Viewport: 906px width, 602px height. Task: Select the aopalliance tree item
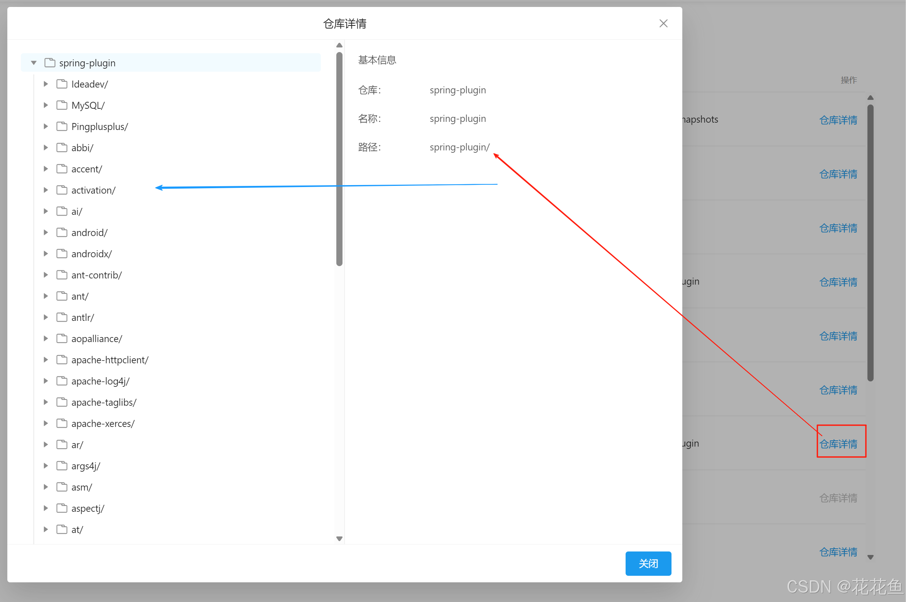[x=96, y=339]
